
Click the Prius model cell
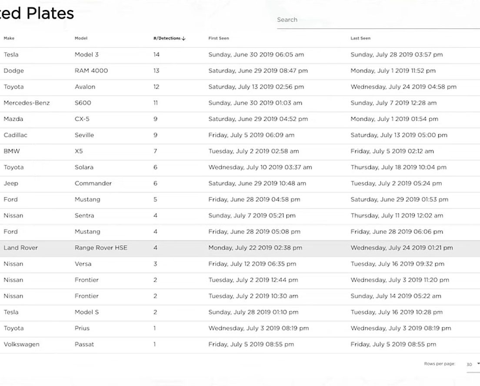pyautogui.click(x=82, y=328)
